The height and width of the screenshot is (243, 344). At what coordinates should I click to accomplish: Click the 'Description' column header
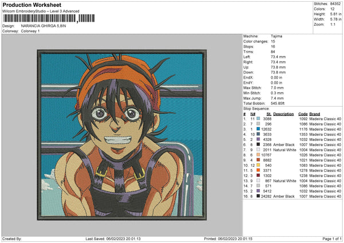click(x=283, y=114)
